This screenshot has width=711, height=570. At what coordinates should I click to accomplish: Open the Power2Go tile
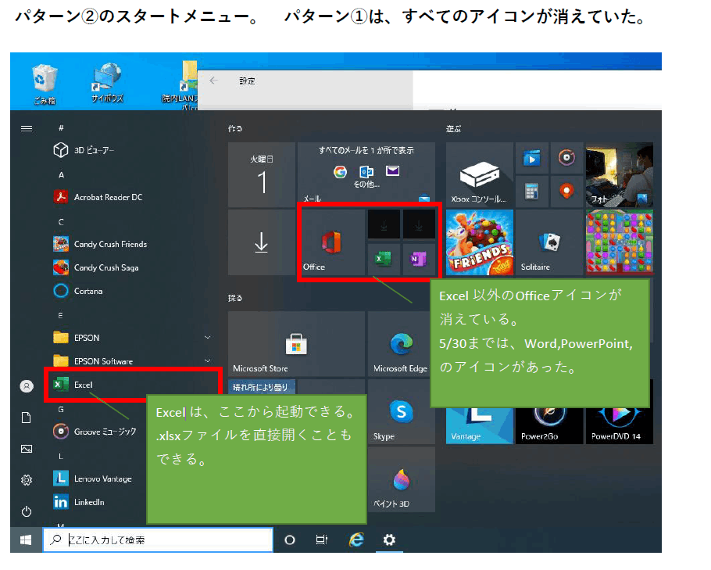pos(549,425)
